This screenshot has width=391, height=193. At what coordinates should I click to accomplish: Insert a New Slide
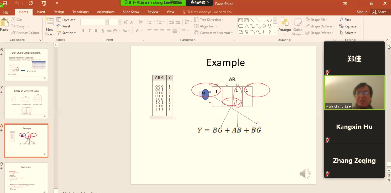pyautogui.click(x=50, y=24)
